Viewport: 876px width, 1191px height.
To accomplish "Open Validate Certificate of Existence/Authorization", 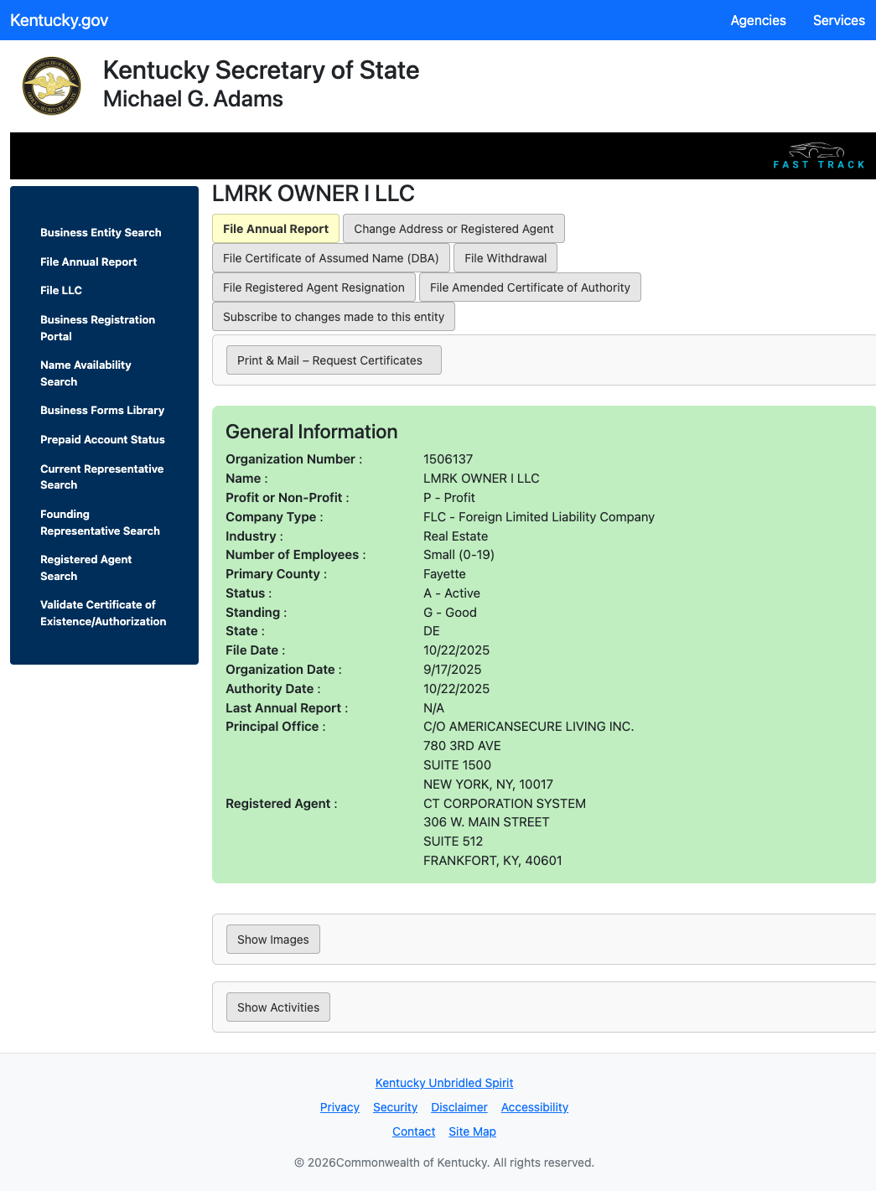I will [103, 613].
